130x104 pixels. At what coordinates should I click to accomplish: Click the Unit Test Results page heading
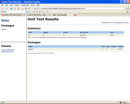43,19
